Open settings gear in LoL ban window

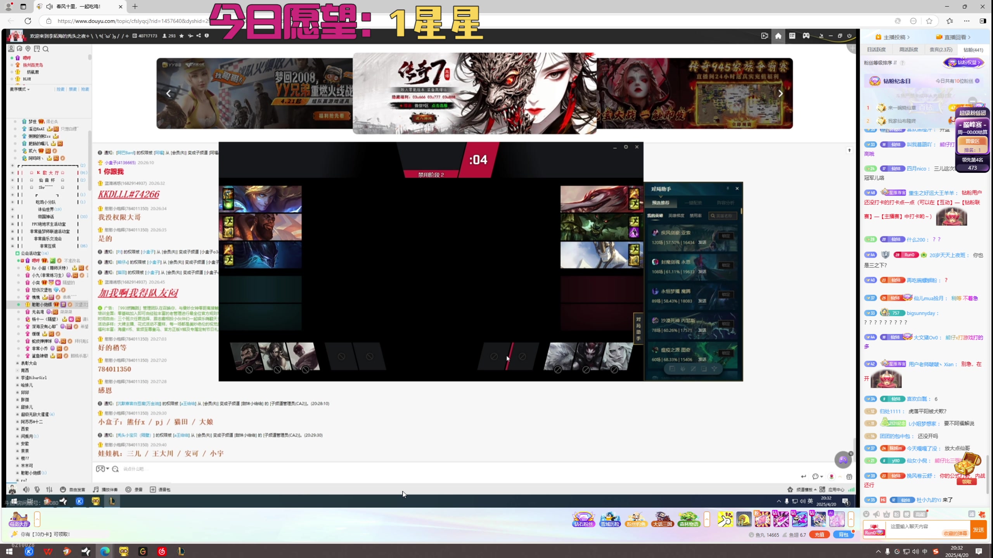click(x=626, y=147)
